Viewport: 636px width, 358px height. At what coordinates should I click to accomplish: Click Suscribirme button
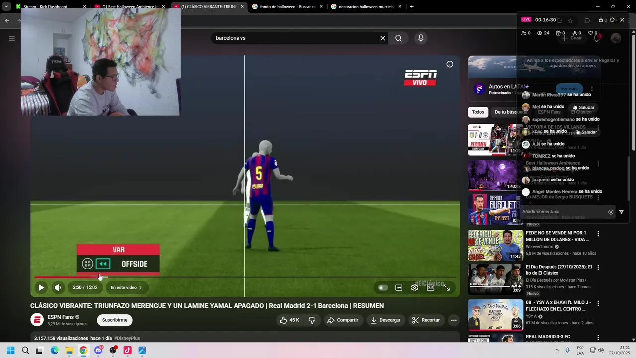click(x=115, y=320)
